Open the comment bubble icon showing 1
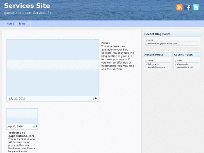 click(34, 127)
